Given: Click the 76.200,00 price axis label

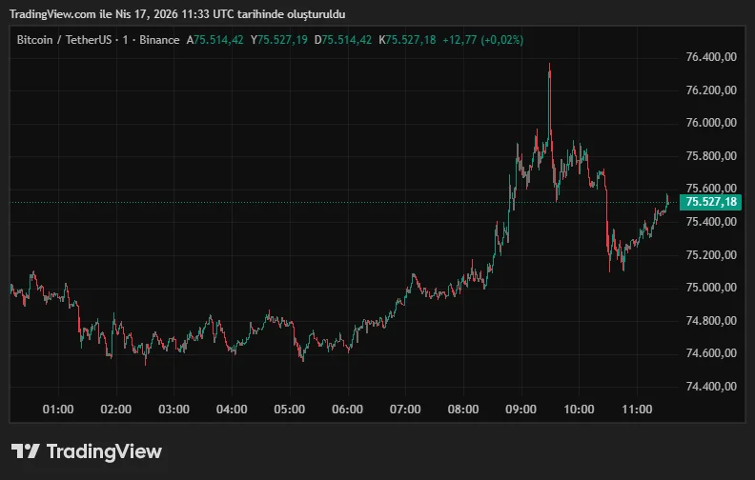Looking at the screenshot, I should pos(711,90).
